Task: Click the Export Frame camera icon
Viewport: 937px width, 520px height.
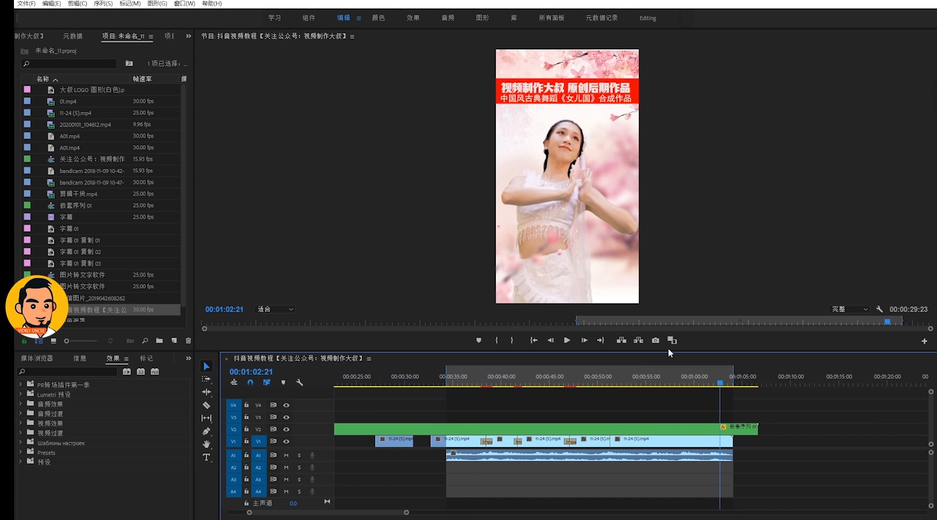Action: click(656, 340)
